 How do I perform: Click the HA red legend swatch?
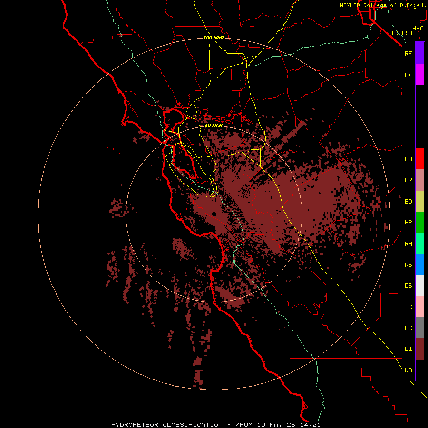(420, 159)
